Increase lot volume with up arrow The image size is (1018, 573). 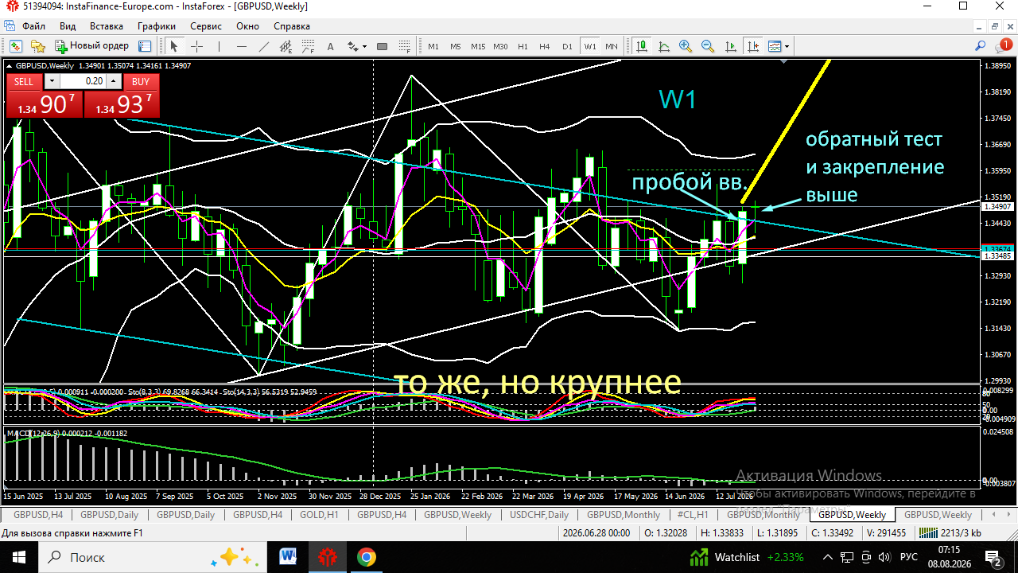(x=114, y=81)
